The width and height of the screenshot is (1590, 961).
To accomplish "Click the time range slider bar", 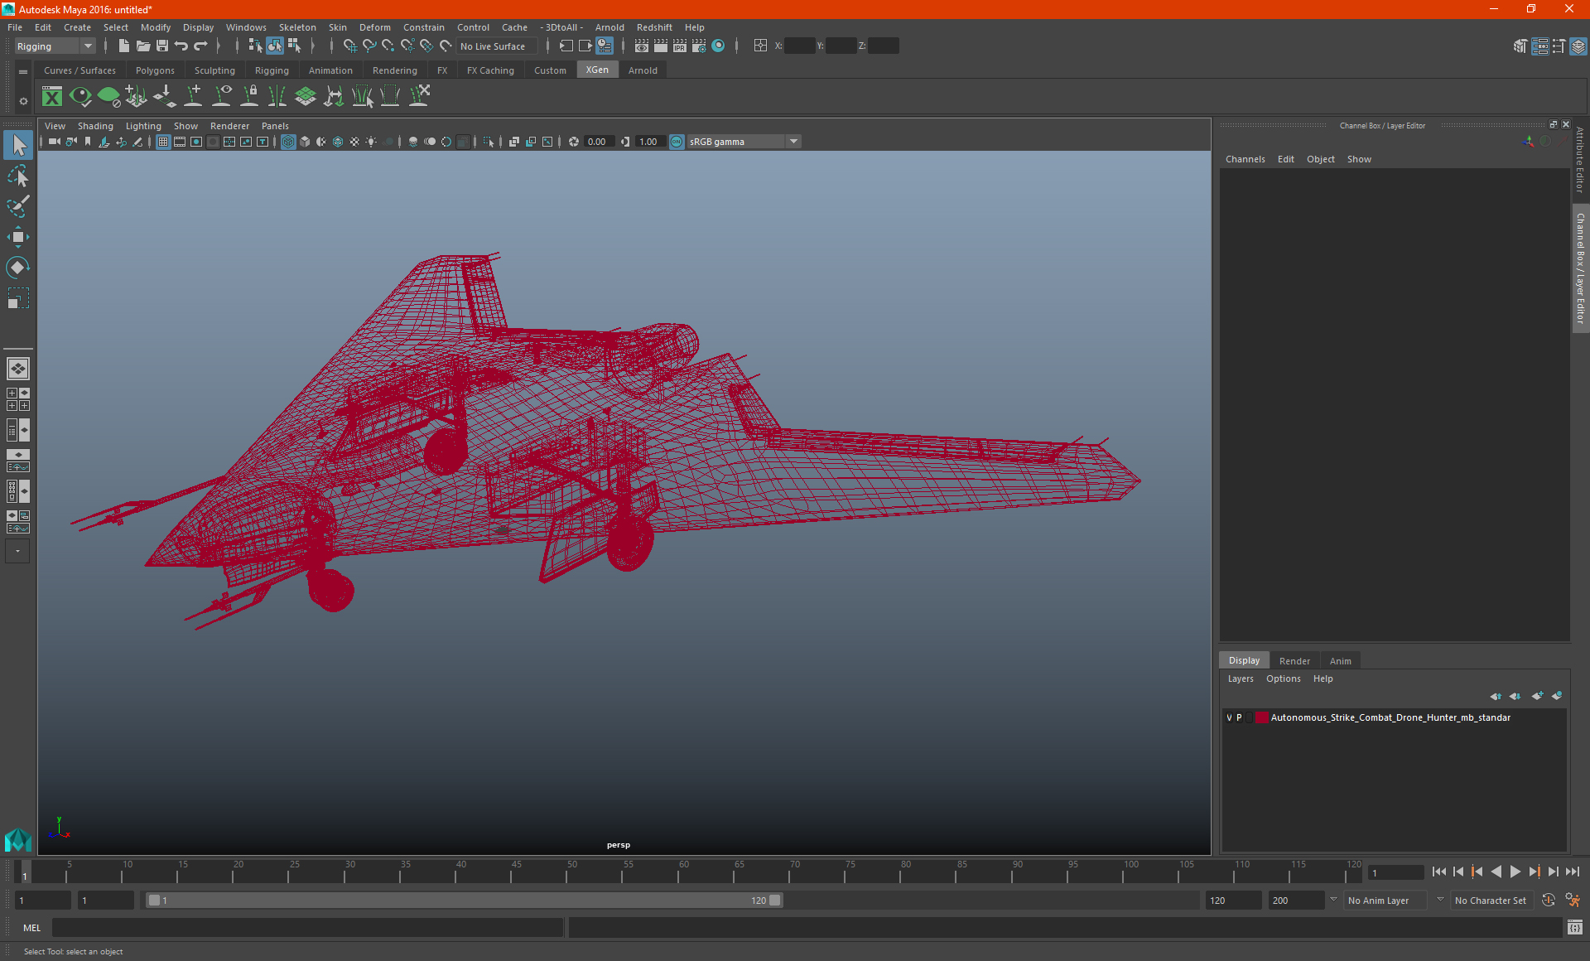I will click(464, 900).
